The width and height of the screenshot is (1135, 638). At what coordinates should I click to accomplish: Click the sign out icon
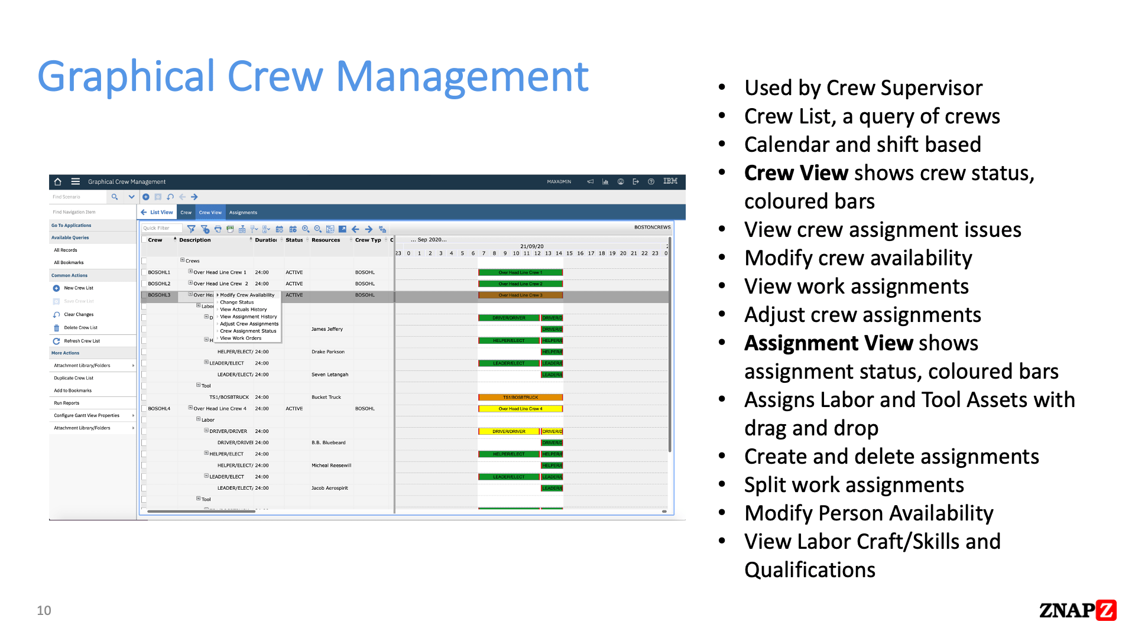pyautogui.click(x=635, y=182)
